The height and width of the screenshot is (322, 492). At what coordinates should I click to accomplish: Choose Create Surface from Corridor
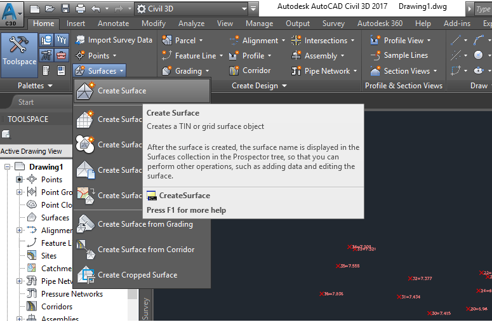(142, 250)
